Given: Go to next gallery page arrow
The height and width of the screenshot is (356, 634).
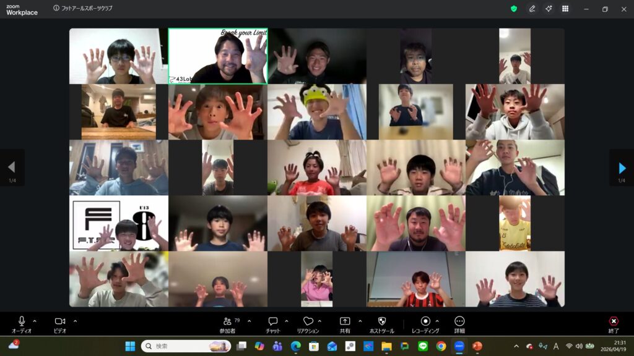Looking at the screenshot, I should [622, 167].
